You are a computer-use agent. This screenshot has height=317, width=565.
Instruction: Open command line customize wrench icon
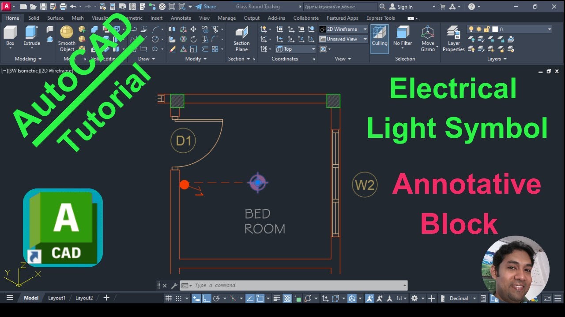pos(174,285)
